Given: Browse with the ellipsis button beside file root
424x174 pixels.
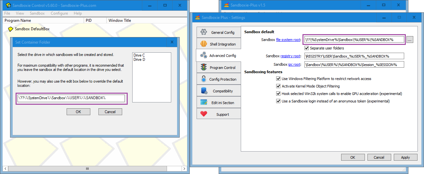Looking at the screenshot, I should (410, 39).
